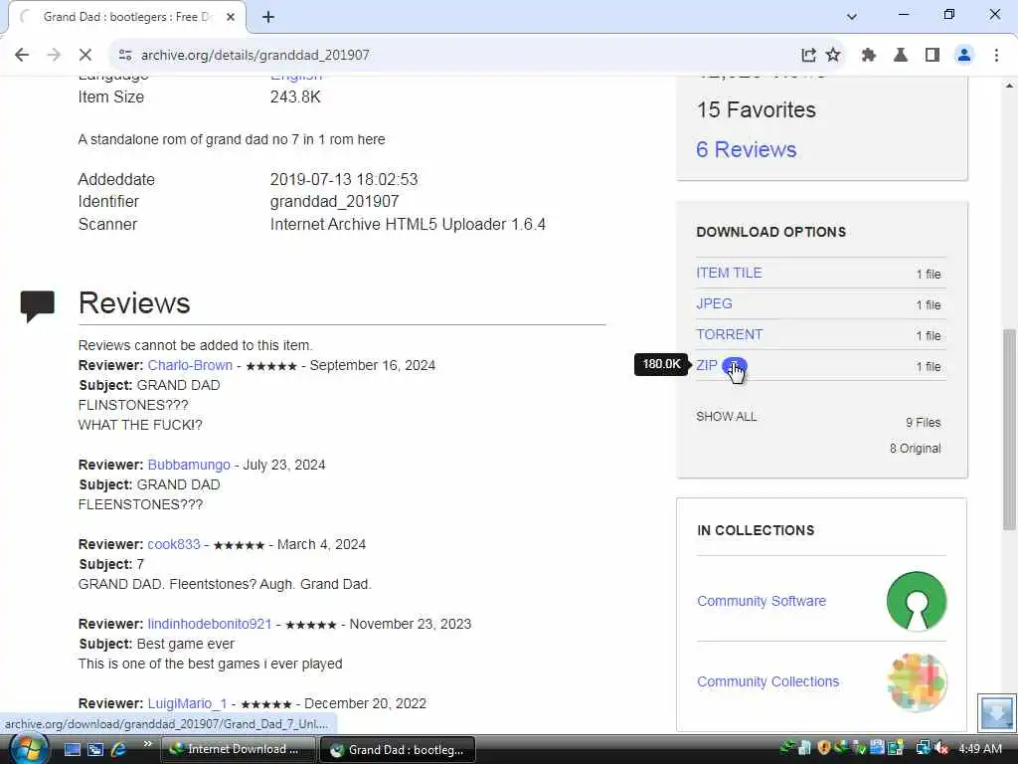Click the address bar URL field
Viewport: 1018px width, 764px height.
(454, 56)
